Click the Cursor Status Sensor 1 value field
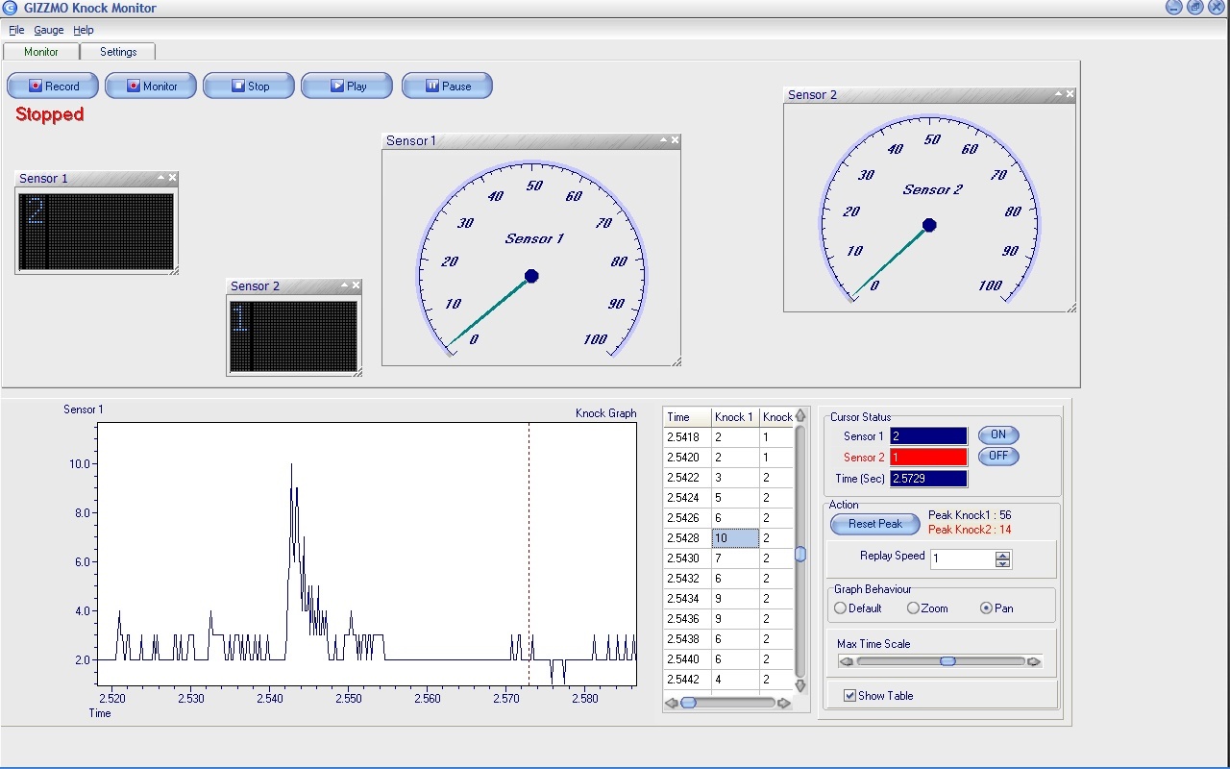Image resolution: width=1230 pixels, height=769 pixels. click(x=928, y=436)
